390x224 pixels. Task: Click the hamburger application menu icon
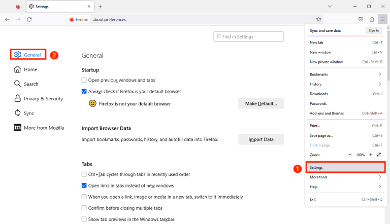382,19
